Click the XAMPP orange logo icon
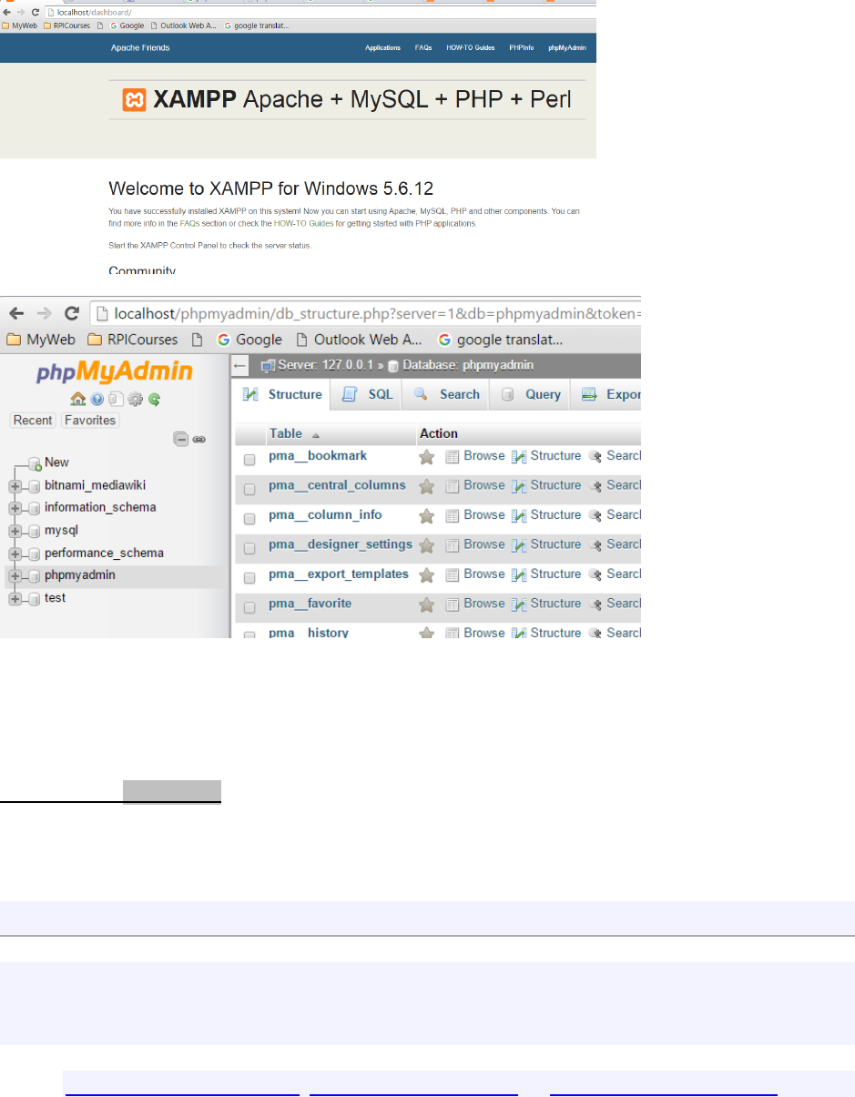The image size is (855, 1097). coord(135,99)
